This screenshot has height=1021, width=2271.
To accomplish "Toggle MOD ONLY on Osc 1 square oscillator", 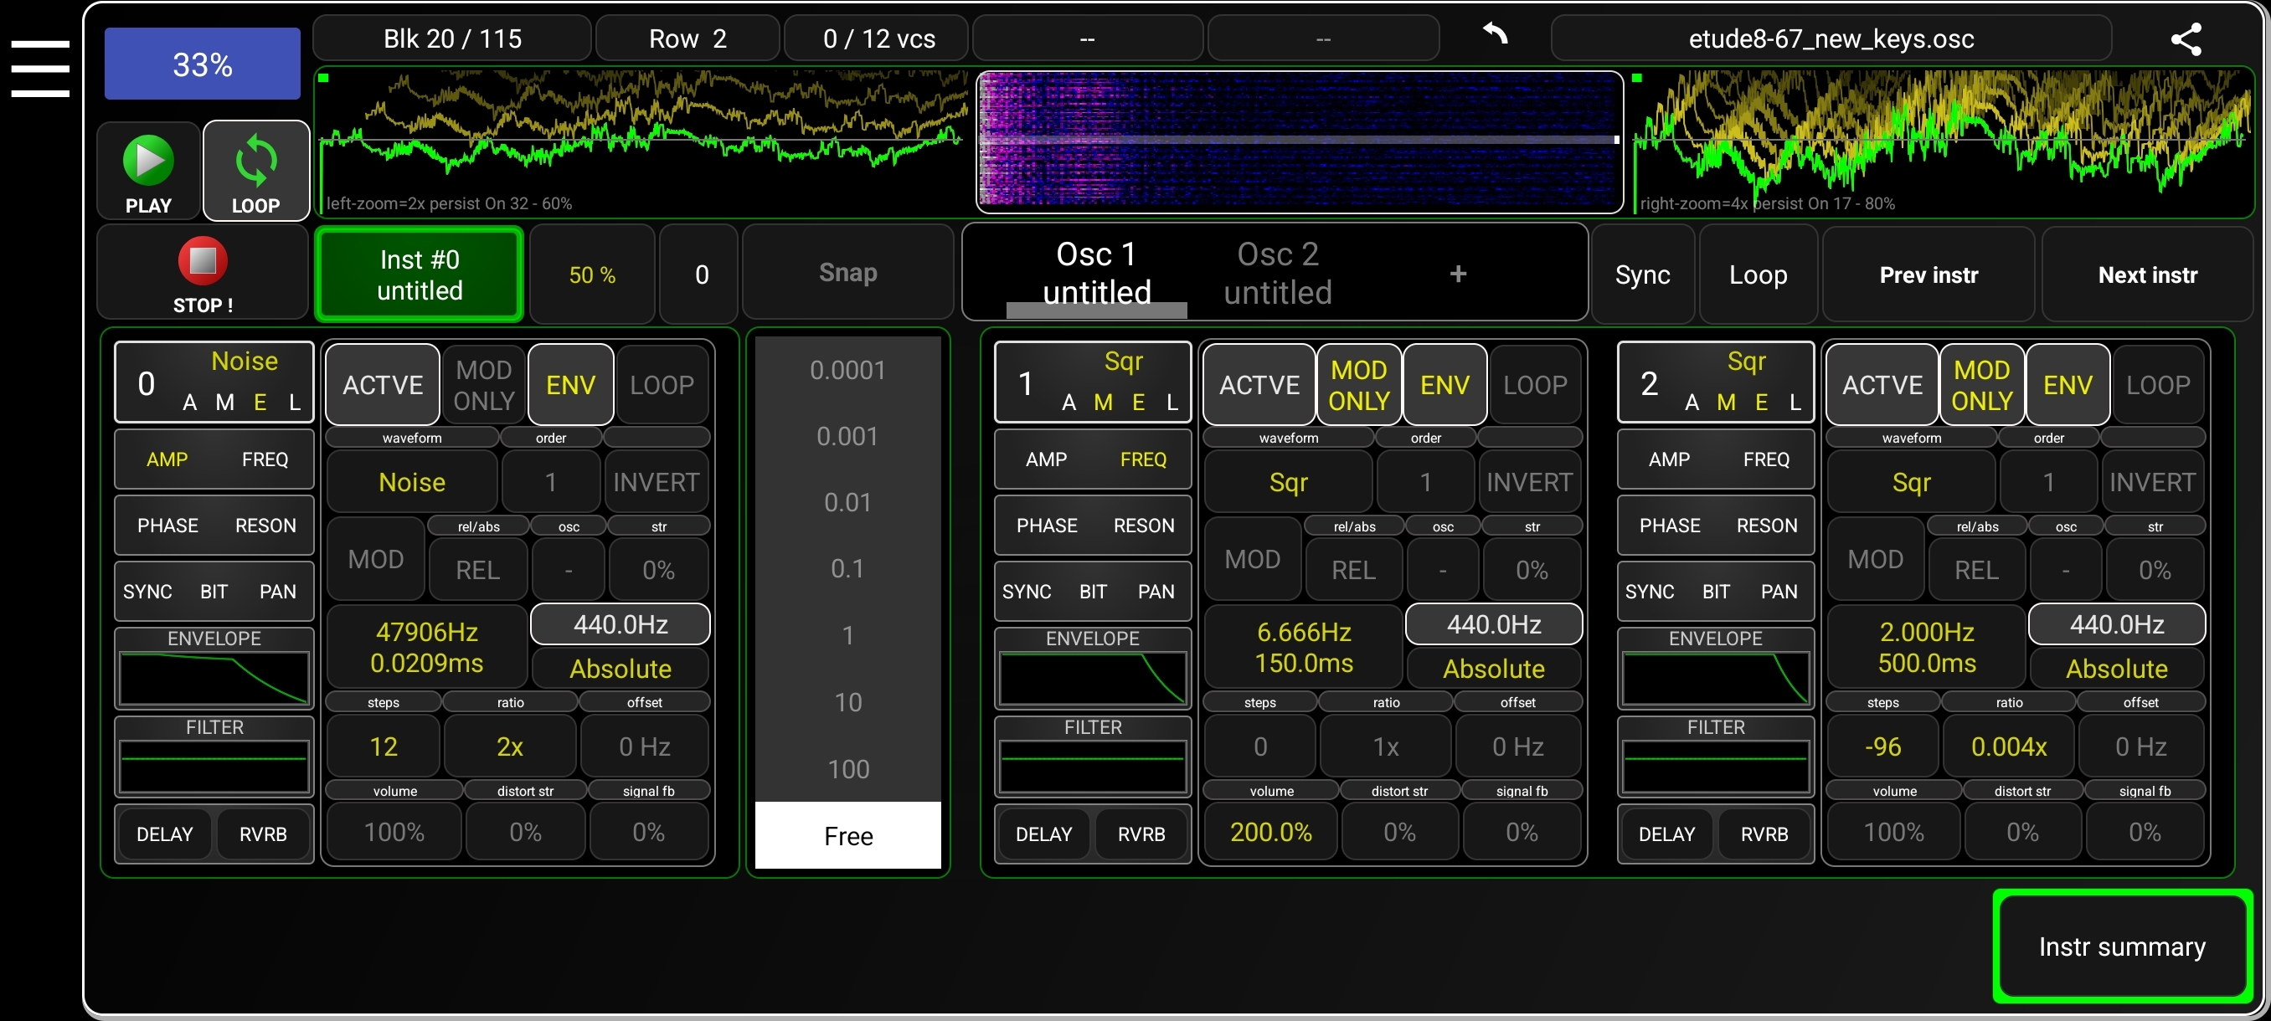I will [x=1357, y=384].
